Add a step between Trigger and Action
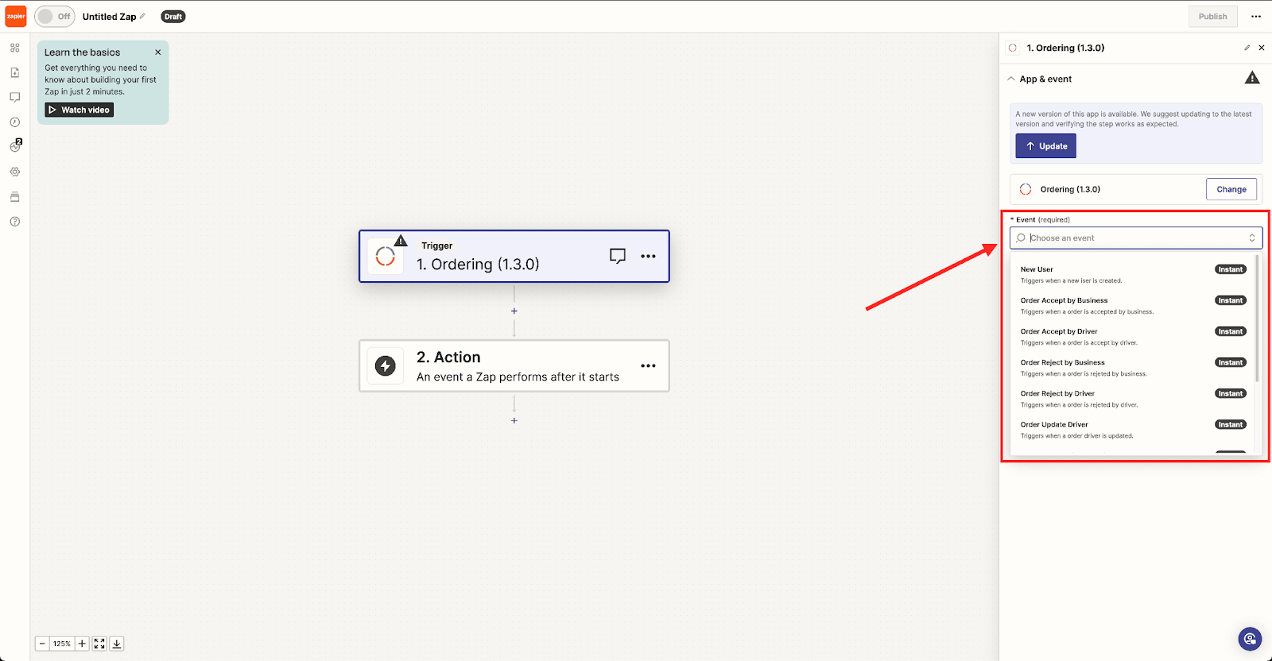1272x661 pixels. [x=514, y=311]
